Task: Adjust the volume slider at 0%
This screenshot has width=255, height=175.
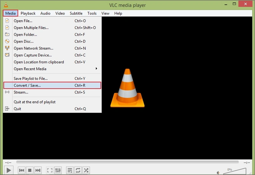Action: pyautogui.click(x=235, y=171)
